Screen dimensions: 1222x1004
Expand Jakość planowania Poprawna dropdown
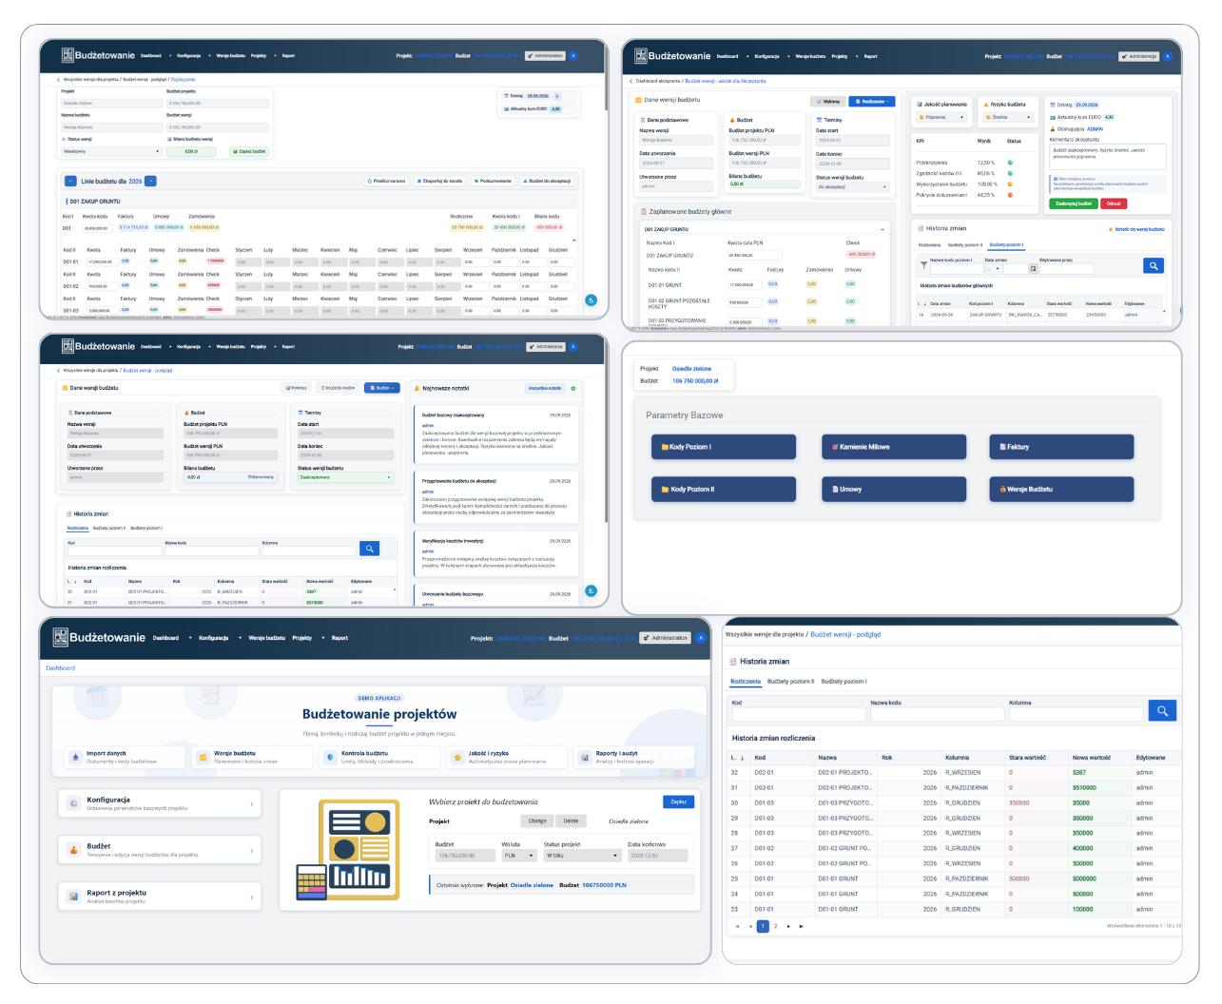point(942,117)
